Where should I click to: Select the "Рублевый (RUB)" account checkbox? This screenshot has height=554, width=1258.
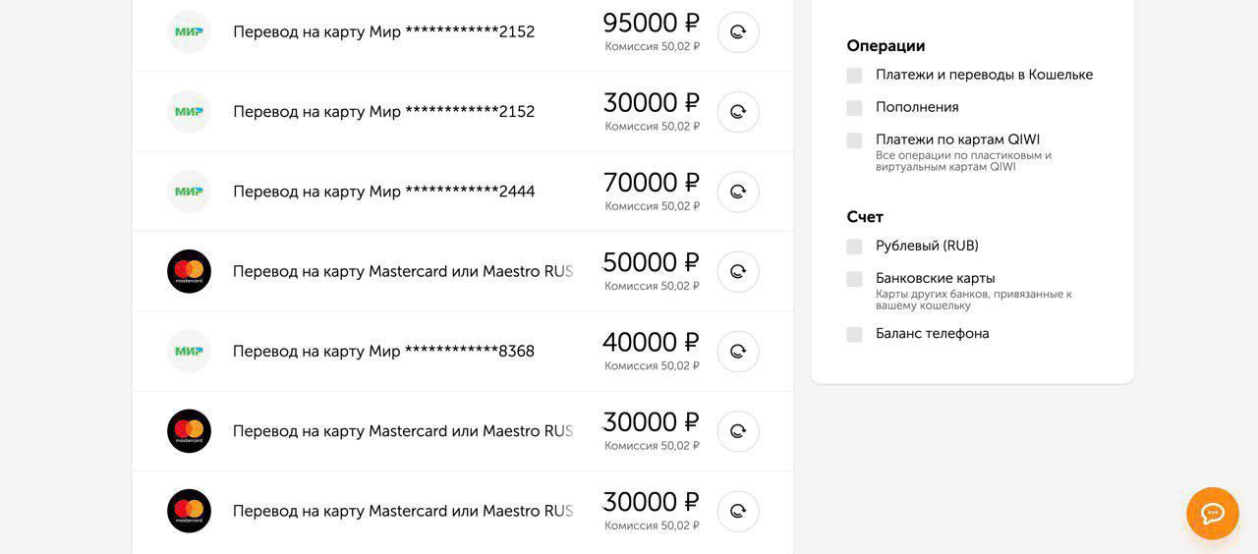point(854,247)
